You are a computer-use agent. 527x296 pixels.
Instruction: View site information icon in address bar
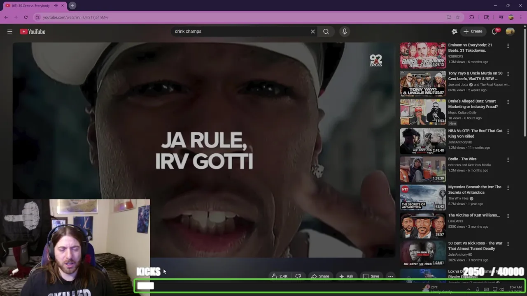coord(37,17)
